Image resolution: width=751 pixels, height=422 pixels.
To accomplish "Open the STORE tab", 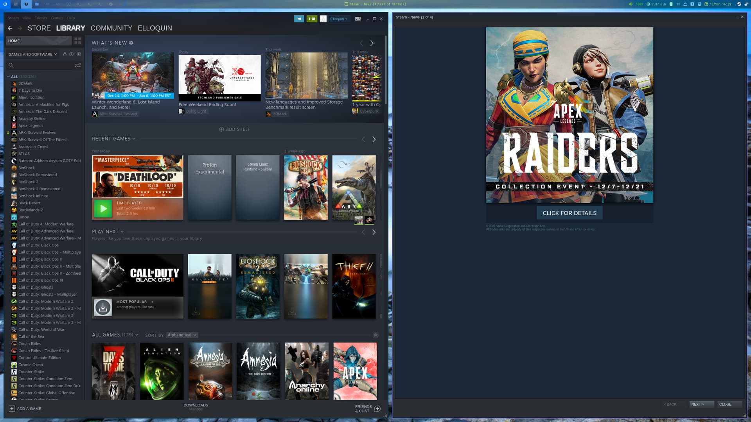I will [39, 28].
